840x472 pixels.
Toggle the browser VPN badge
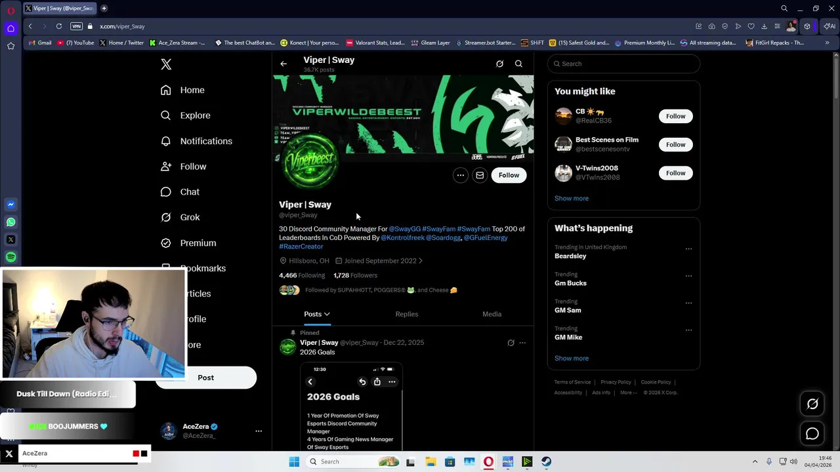pyautogui.click(x=77, y=26)
